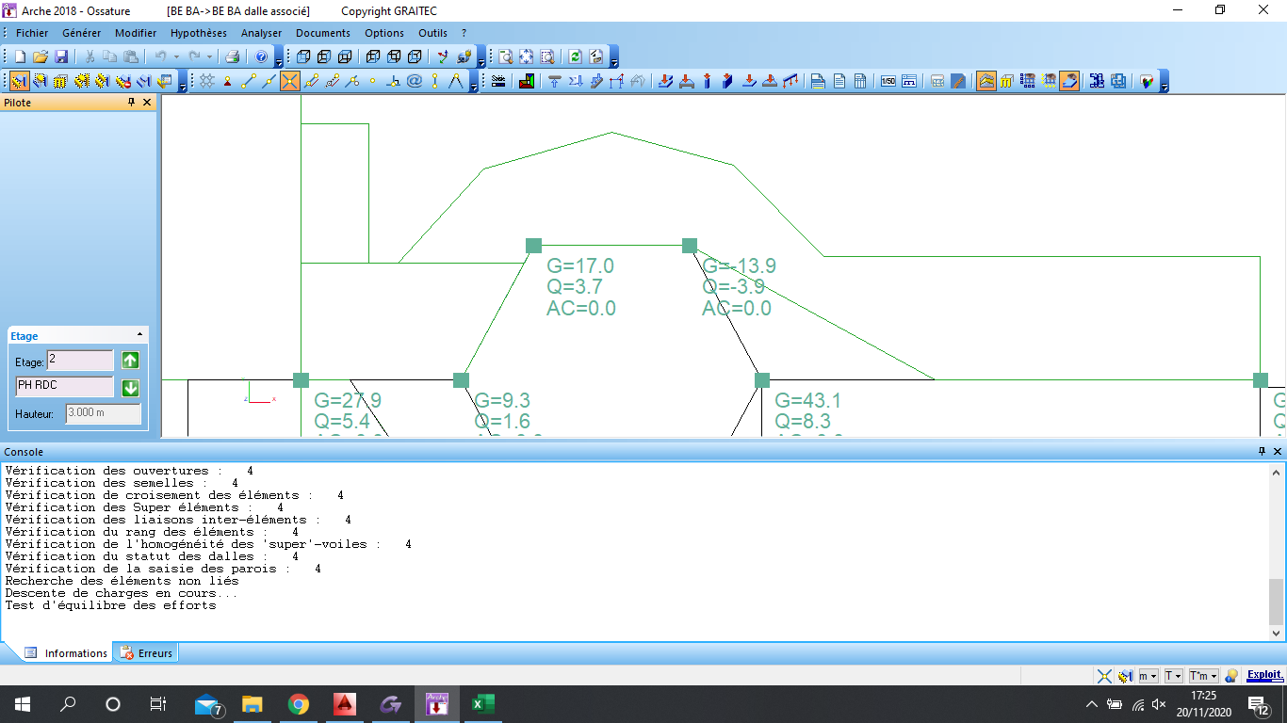Click the New document icon

[x=20, y=56]
